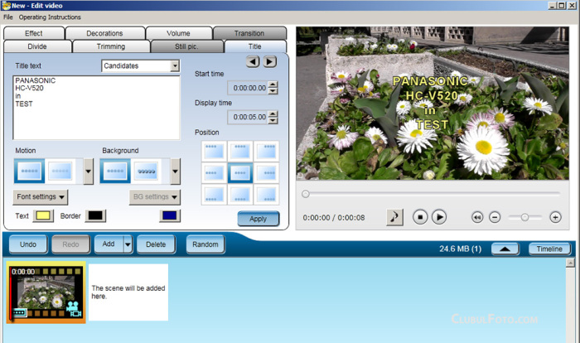Set title position to top-center

[240, 151]
